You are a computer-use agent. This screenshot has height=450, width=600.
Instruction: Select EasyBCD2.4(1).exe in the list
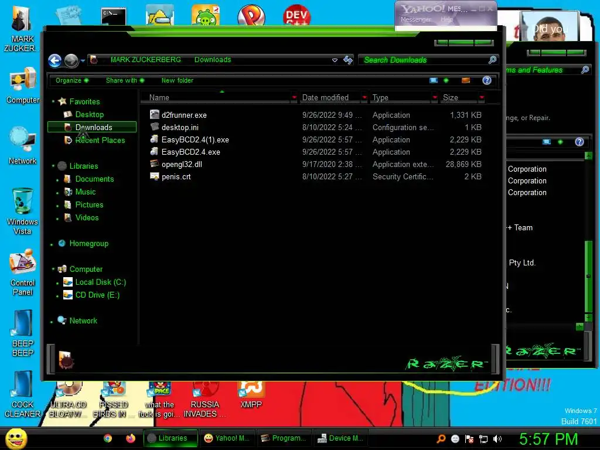pyautogui.click(x=195, y=139)
